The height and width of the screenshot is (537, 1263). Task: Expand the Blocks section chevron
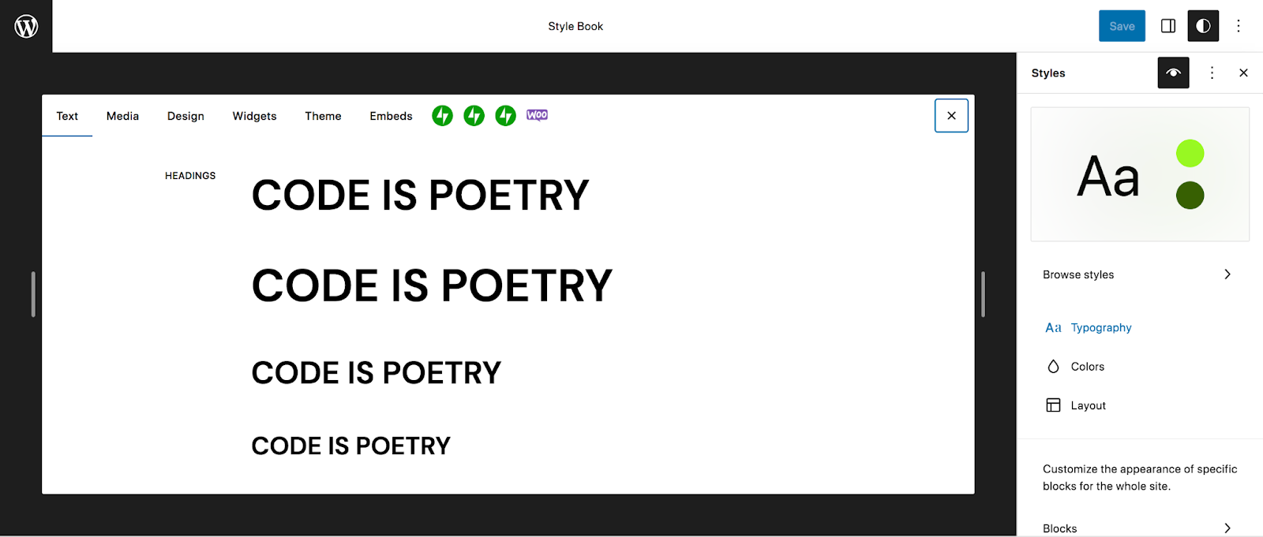(x=1227, y=528)
